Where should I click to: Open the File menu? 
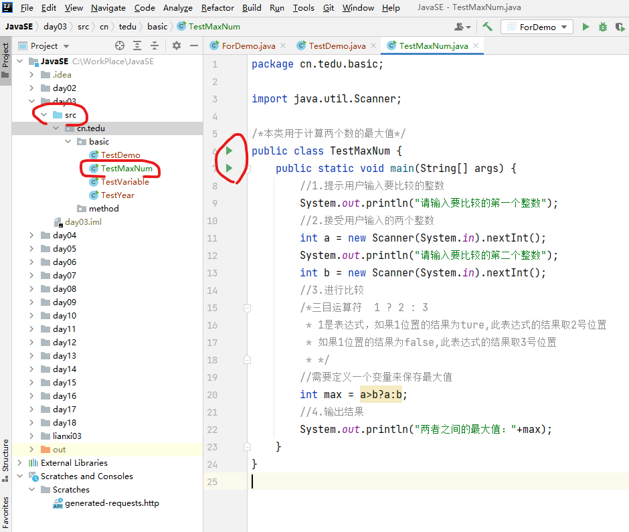(27, 7)
